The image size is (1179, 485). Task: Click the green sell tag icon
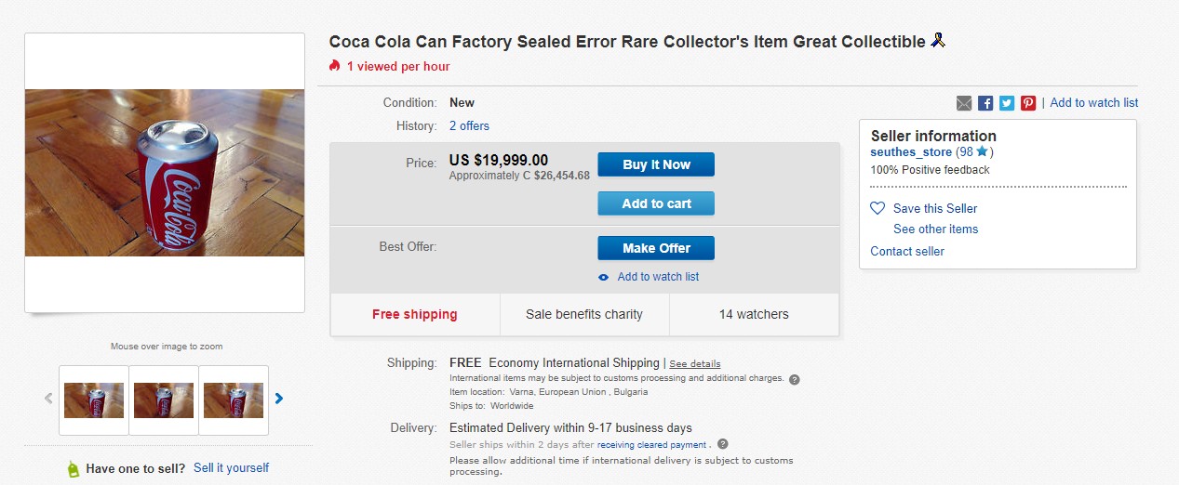(74, 468)
